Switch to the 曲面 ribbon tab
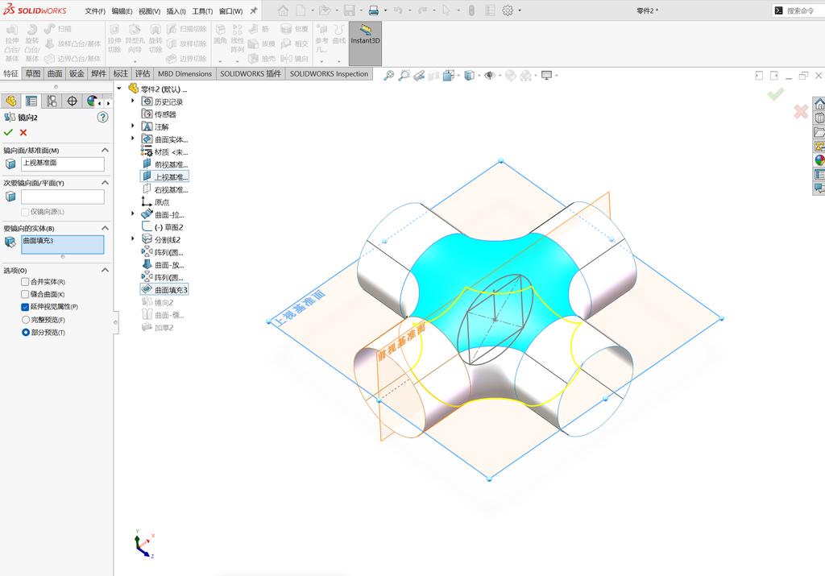This screenshot has width=825, height=576. click(55, 73)
